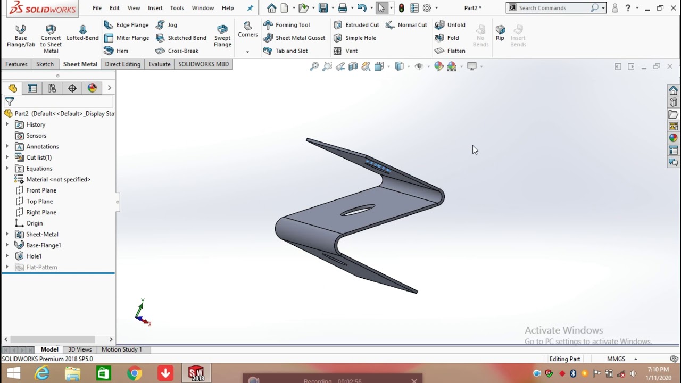Open the Forming Tool command

click(286, 25)
